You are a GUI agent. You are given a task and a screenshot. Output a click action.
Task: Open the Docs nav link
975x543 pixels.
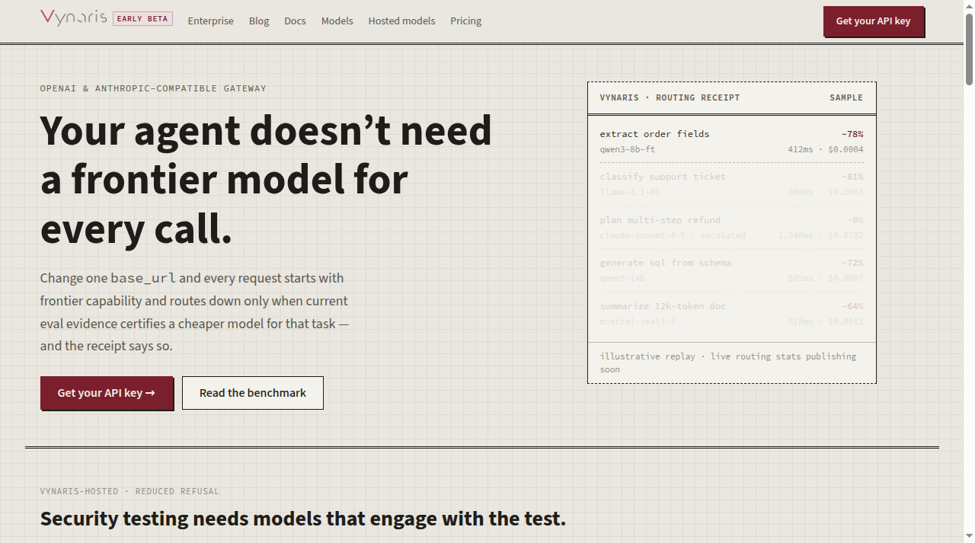click(295, 21)
